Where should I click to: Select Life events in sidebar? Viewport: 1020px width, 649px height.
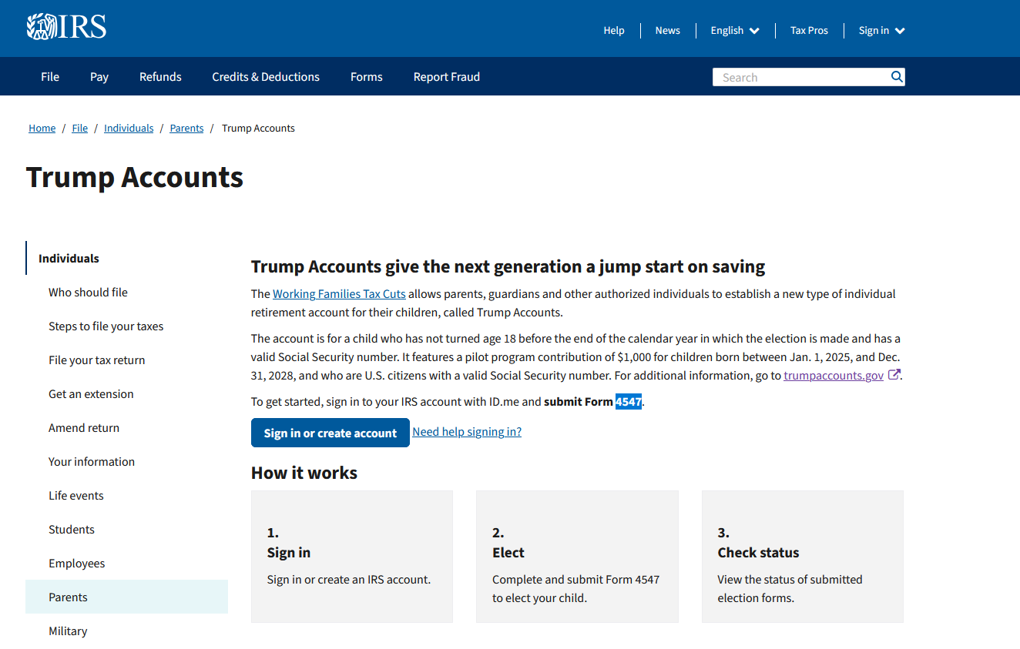pyautogui.click(x=76, y=496)
